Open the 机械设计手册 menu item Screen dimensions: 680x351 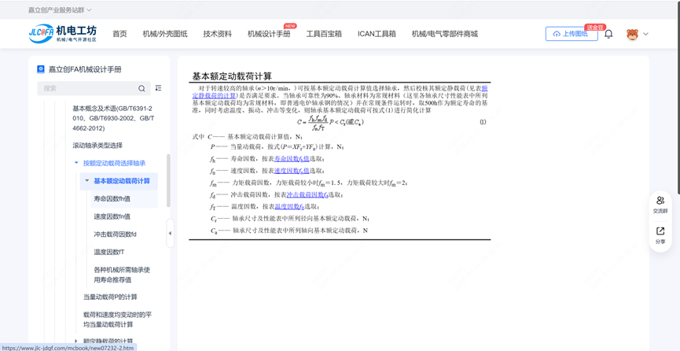tap(269, 34)
